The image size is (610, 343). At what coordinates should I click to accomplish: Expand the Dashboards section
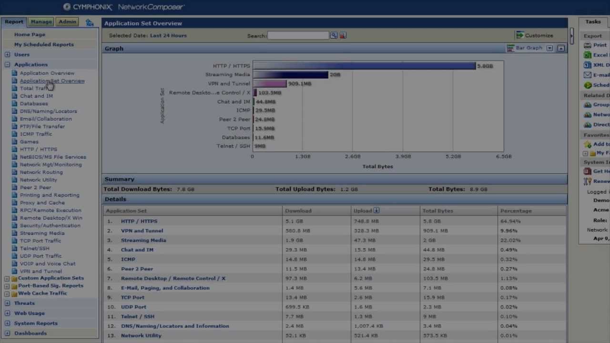7,333
